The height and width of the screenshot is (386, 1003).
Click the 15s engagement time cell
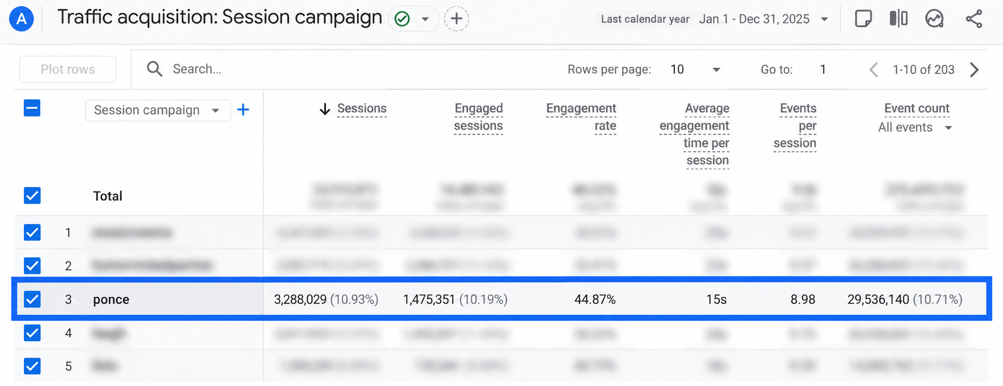tap(716, 299)
